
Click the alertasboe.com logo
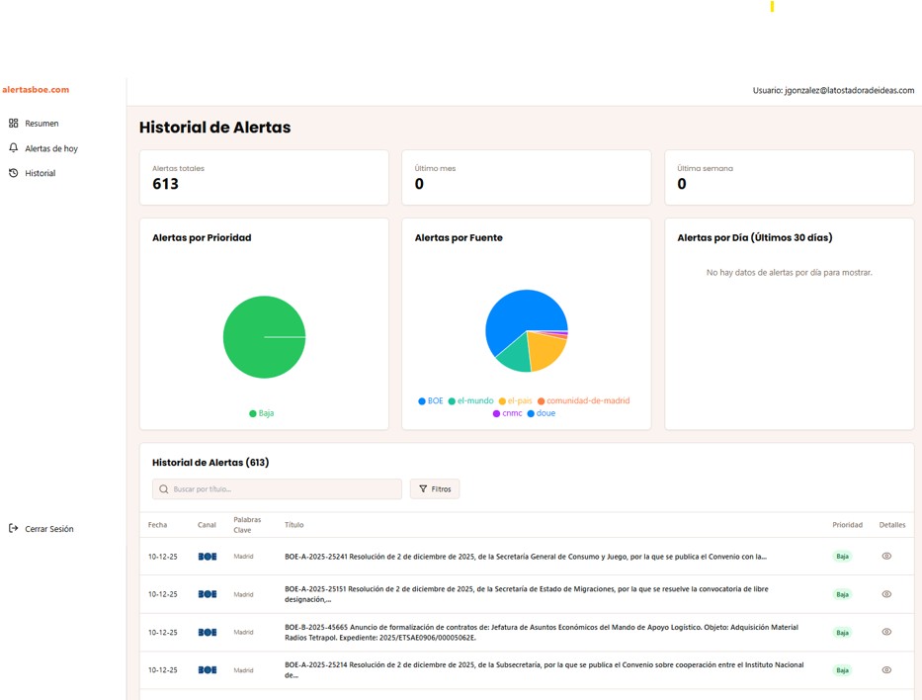point(36,89)
